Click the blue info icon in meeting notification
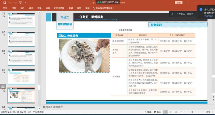Image resolution: width=215 pixels, height=115 pixels. click(x=201, y=9)
